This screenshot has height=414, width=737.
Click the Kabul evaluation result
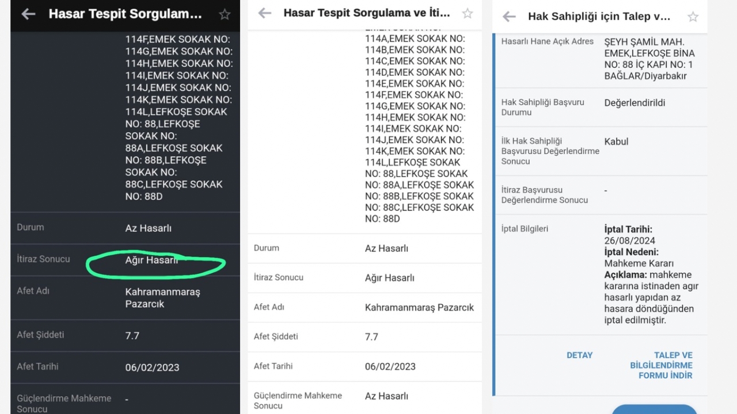click(x=616, y=141)
